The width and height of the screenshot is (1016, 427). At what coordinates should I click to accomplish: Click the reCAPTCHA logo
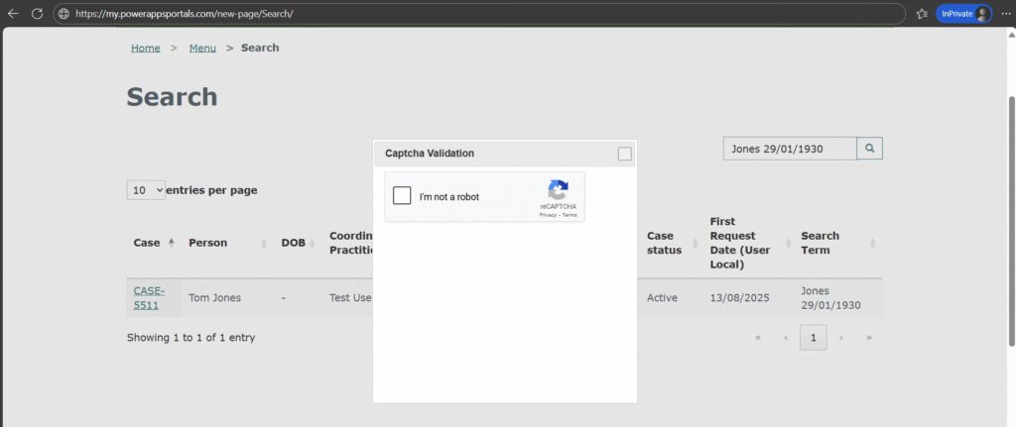click(558, 190)
